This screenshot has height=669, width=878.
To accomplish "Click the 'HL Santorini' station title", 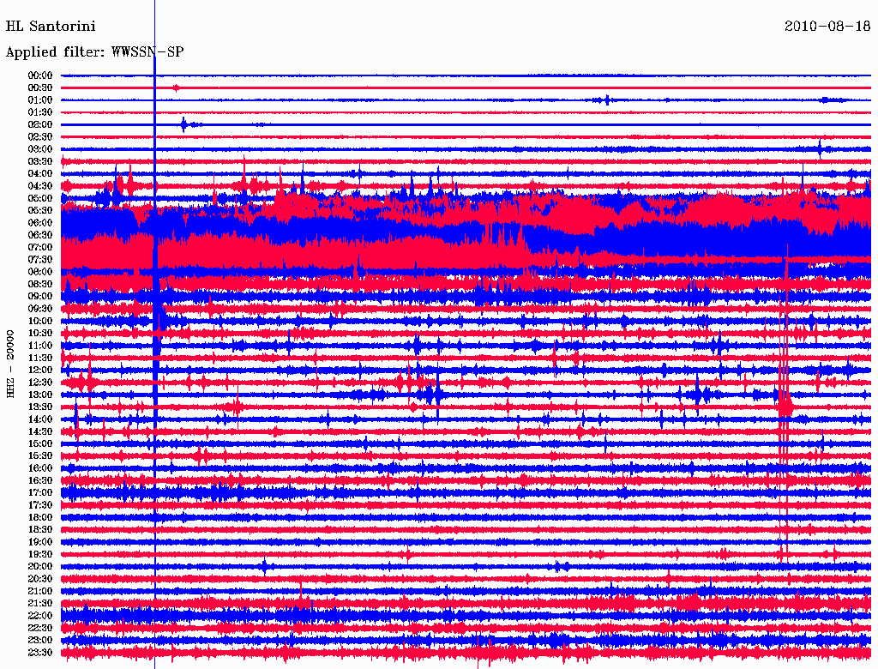I will [51, 26].
